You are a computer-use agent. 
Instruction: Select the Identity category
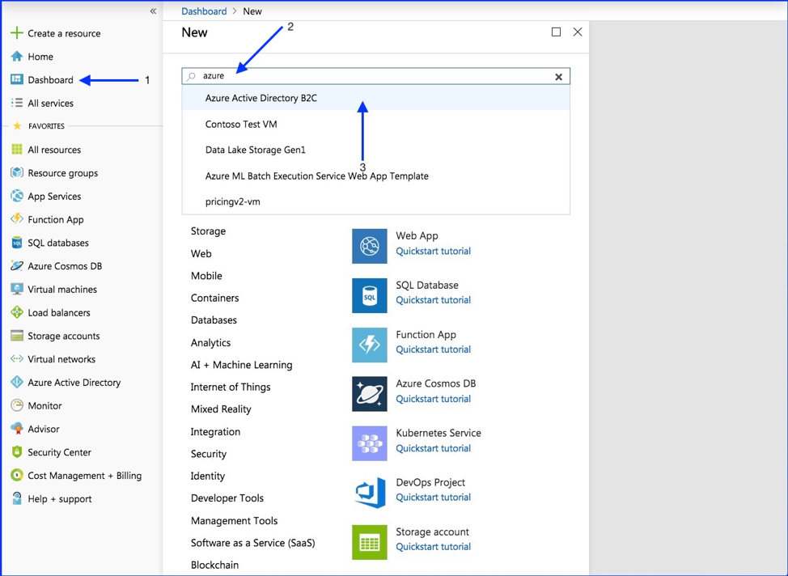208,476
